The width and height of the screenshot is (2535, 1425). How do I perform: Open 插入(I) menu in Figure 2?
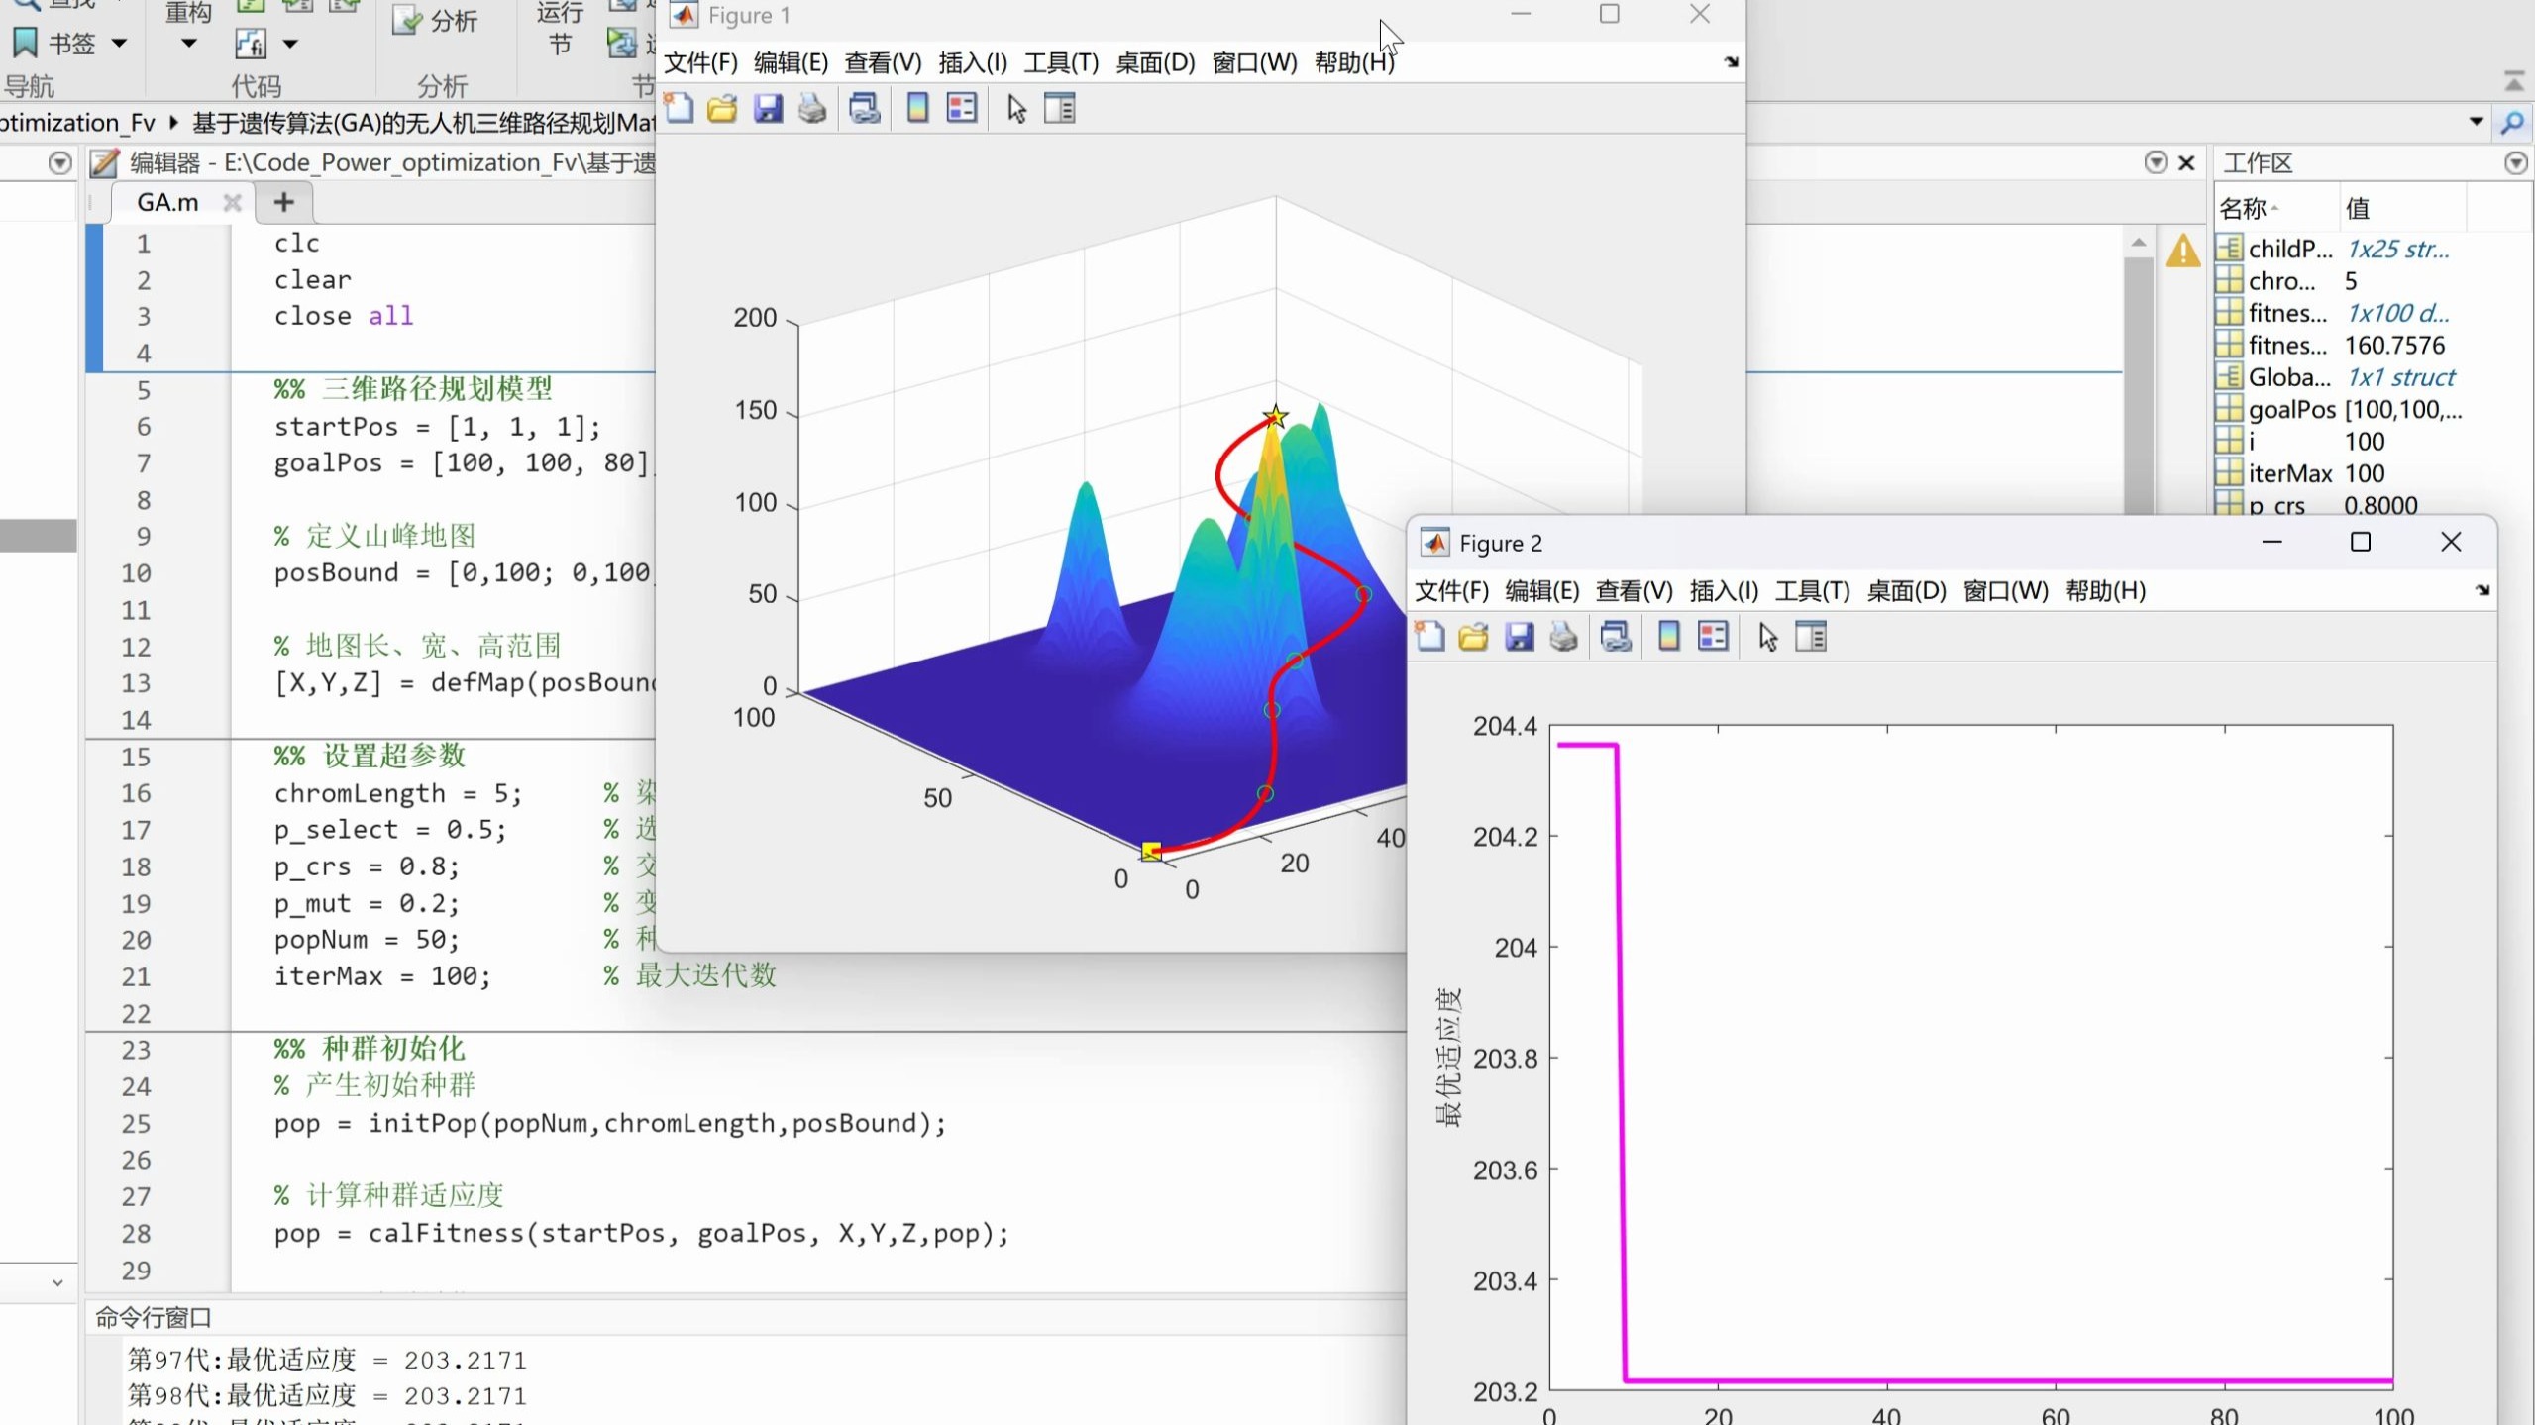point(1723,591)
